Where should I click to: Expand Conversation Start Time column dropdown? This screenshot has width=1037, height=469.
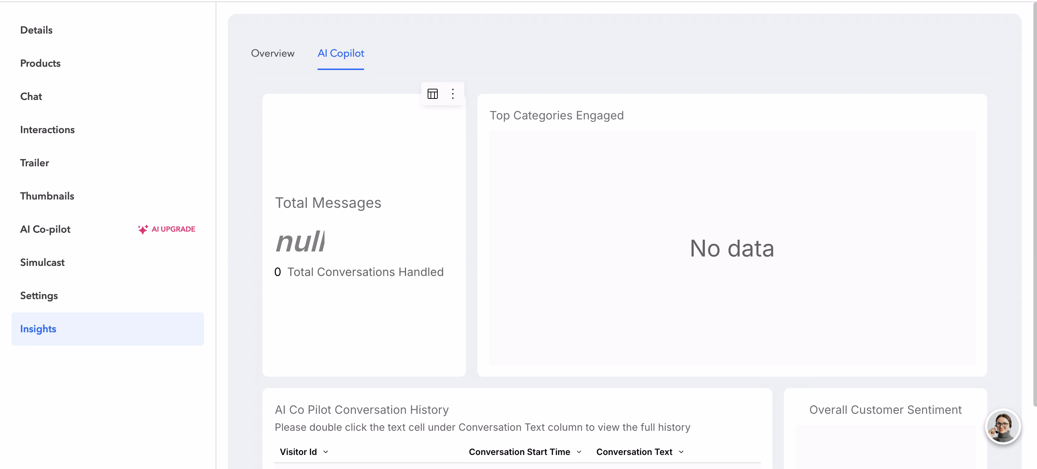(579, 452)
